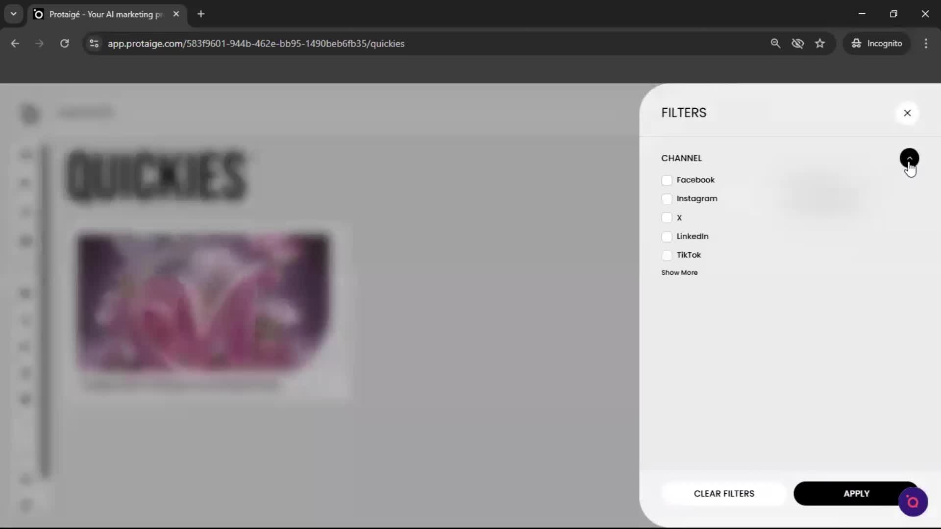
Task: Open the search icon in the address bar
Action: pos(776,44)
